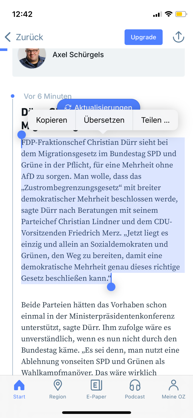Choose Kopieren in the selection menu
The image size is (193, 418).
(52, 120)
